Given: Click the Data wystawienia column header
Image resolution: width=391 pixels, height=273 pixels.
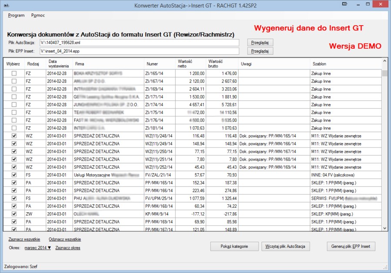Looking at the screenshot, I should (x=59, y=64).
